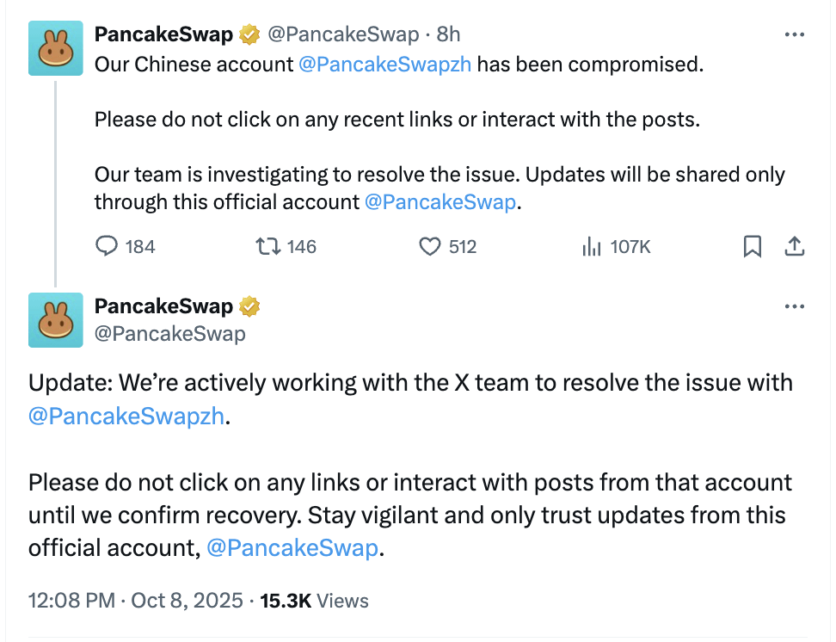Click @PancakeSwapzh mention in first tweet
Screen dimensions: 836x642
tap(384, 65)
